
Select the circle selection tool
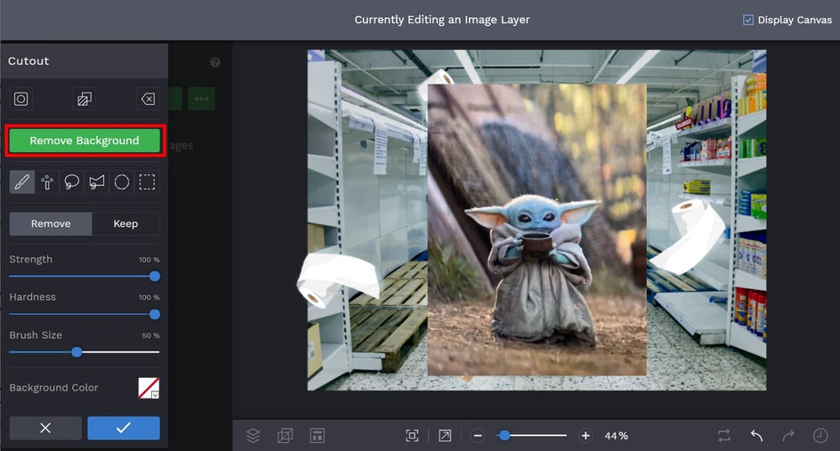pyautogui.click(x=122, y=182)
